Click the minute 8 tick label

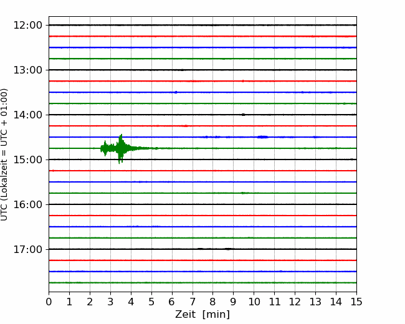(x=212, y=302)
